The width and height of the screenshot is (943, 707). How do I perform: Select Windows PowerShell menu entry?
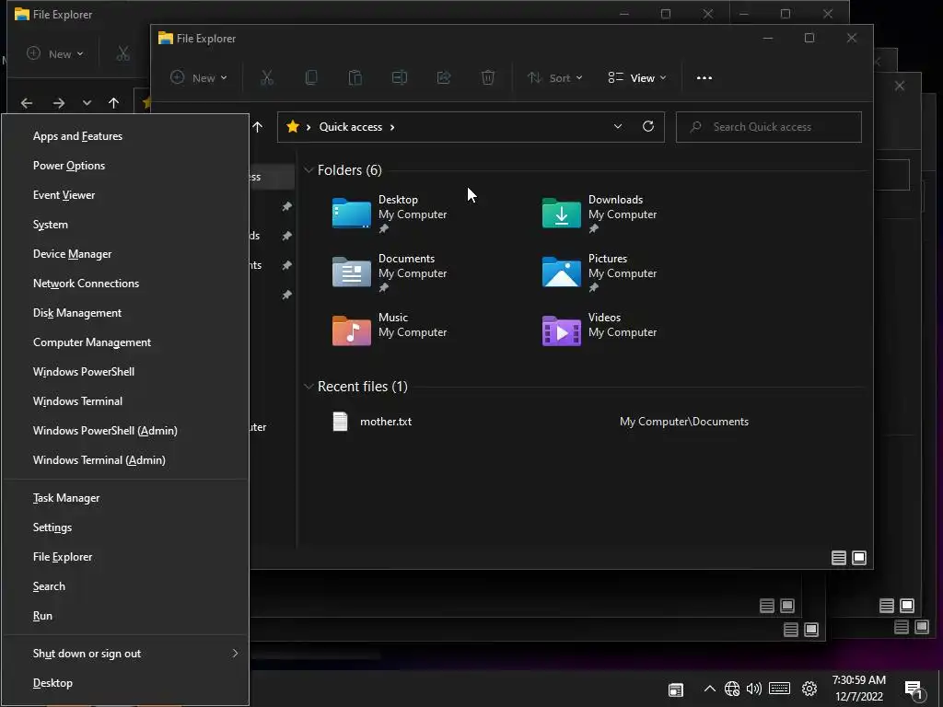(125, 372)
